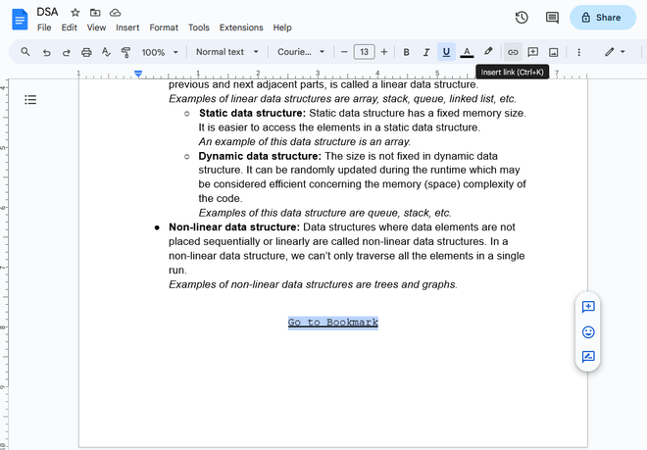
Task: Open the editing mode pencil dropdown
Action: 615,52
